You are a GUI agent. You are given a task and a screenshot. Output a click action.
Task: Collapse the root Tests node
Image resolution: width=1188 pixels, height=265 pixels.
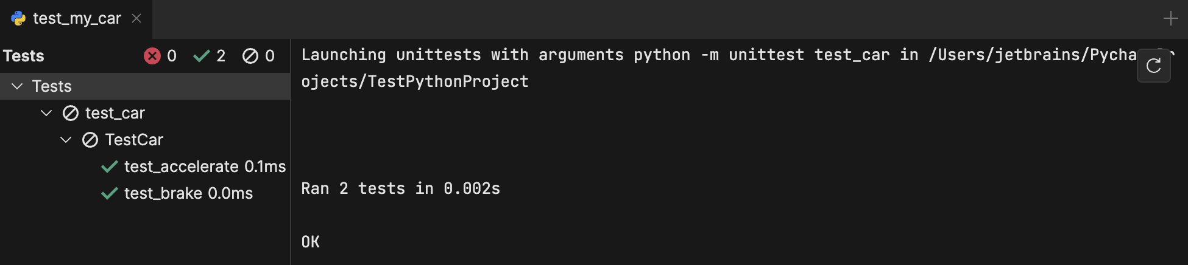(x=17, y=86)
